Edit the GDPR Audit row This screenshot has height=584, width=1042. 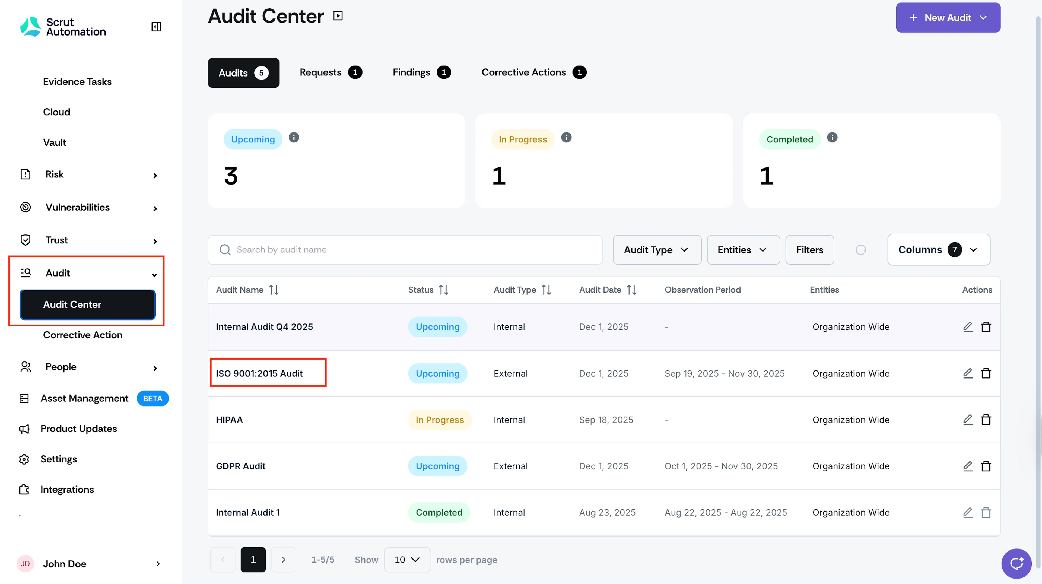pos(968,466)
